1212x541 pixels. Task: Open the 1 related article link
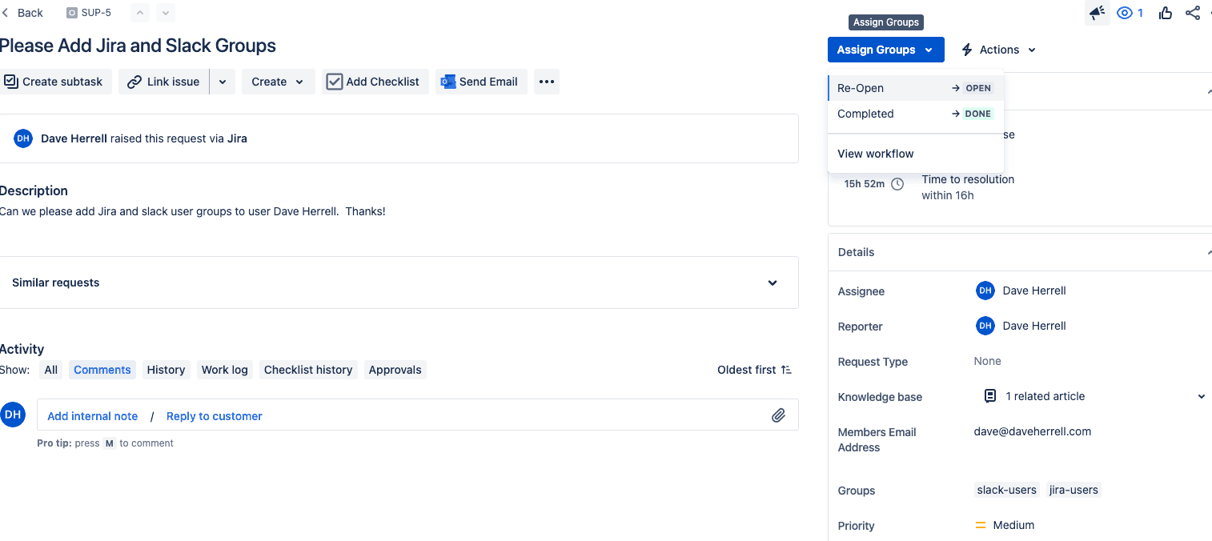tap(1045, 396)
